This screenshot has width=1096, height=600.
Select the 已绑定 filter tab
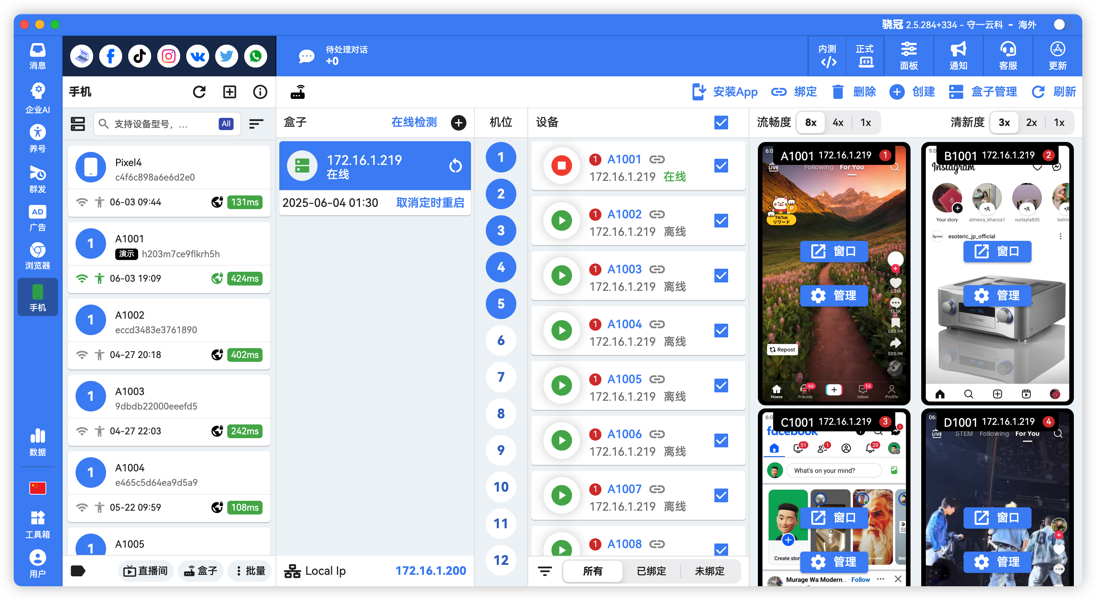point(651,571)
